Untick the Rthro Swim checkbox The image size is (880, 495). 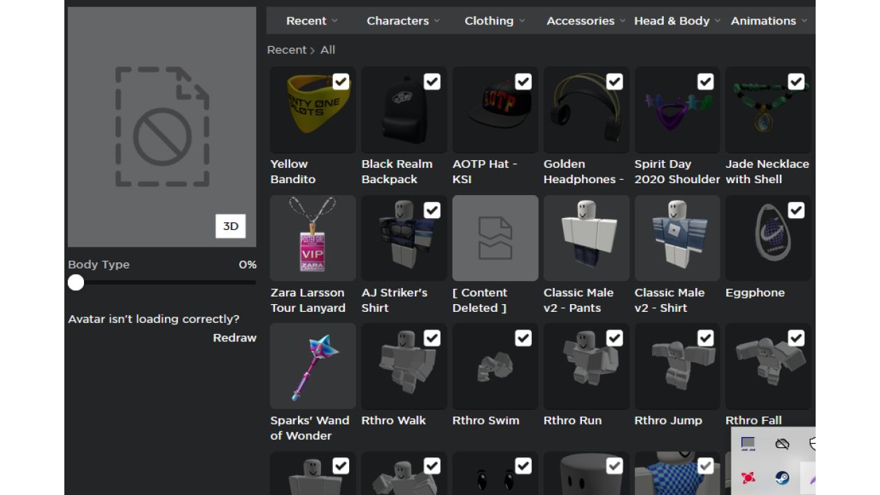click(523, 338)
